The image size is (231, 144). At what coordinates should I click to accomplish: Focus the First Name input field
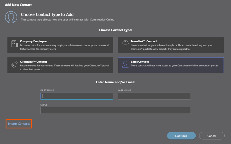pyautogui.click(x=77, y=96)
